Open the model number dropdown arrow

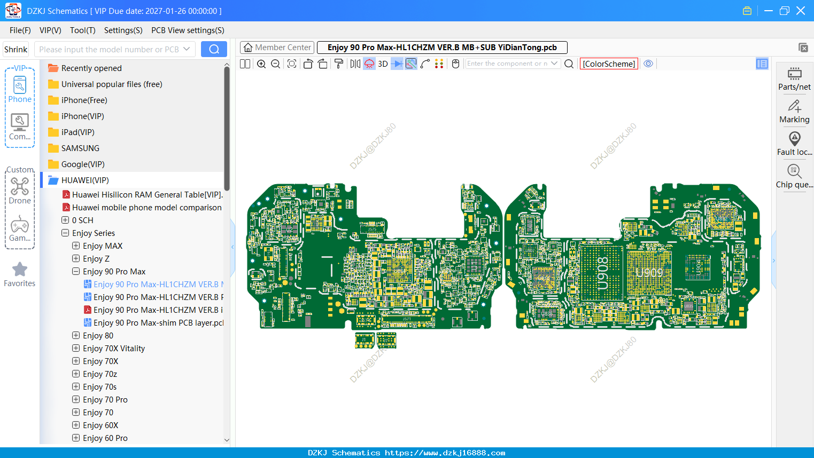coord(187,49)
